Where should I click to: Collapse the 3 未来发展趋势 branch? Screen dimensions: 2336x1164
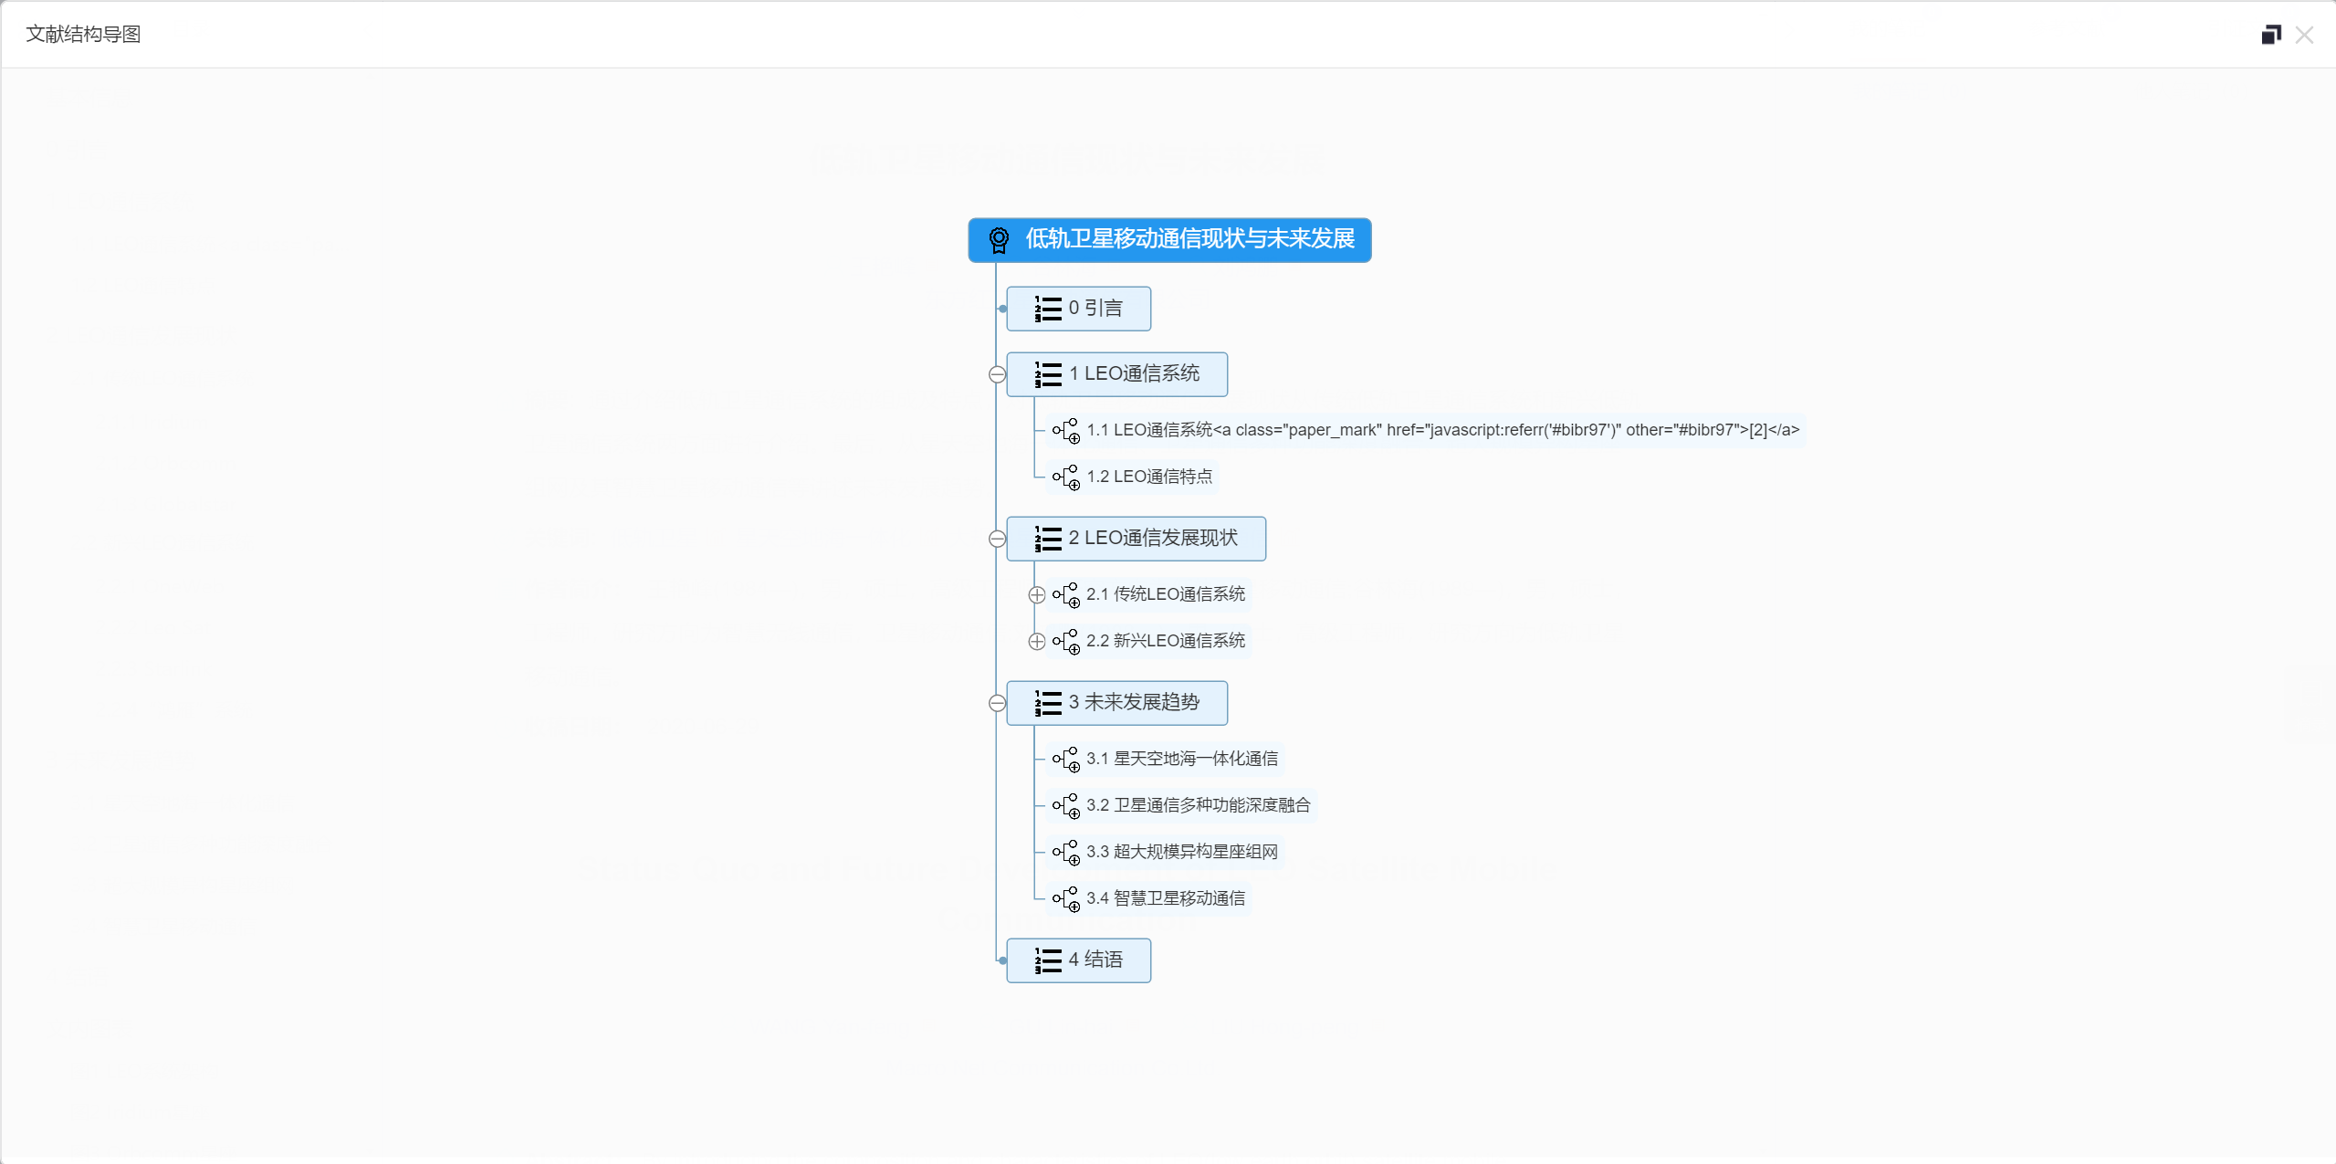click(x=997, y=703)
